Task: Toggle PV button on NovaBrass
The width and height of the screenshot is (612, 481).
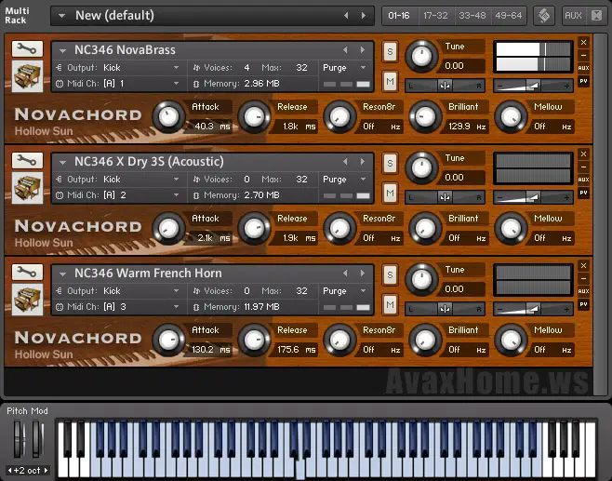Action: click(x=583, y=81)
